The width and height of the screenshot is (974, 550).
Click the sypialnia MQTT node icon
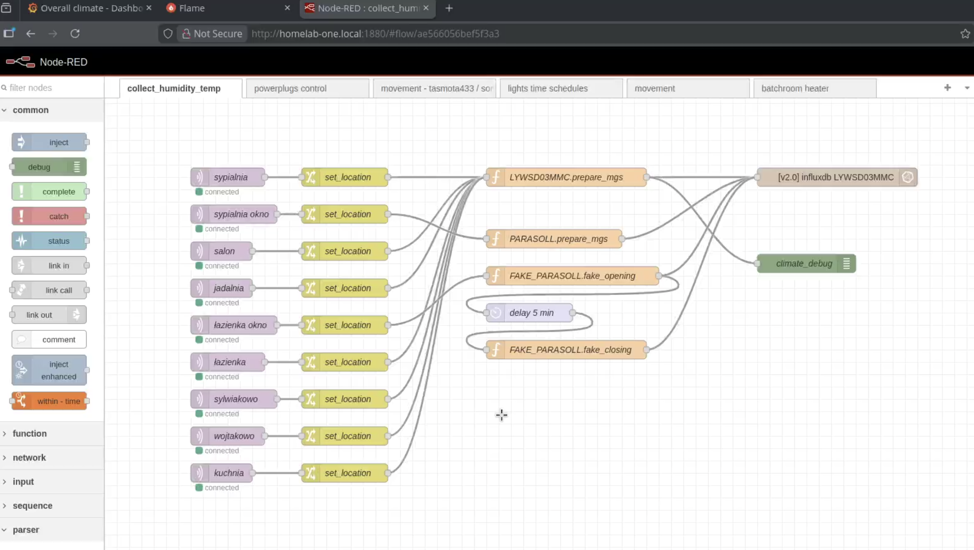tap(200, 177)
